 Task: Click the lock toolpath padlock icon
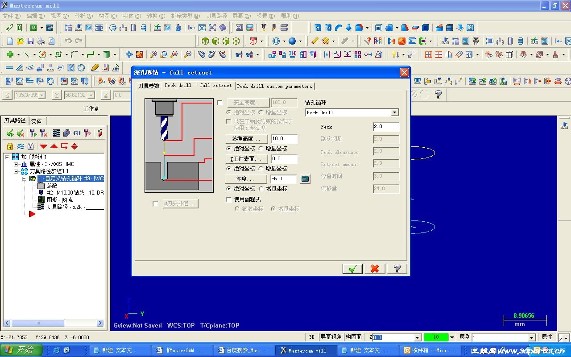pos(10,146)
